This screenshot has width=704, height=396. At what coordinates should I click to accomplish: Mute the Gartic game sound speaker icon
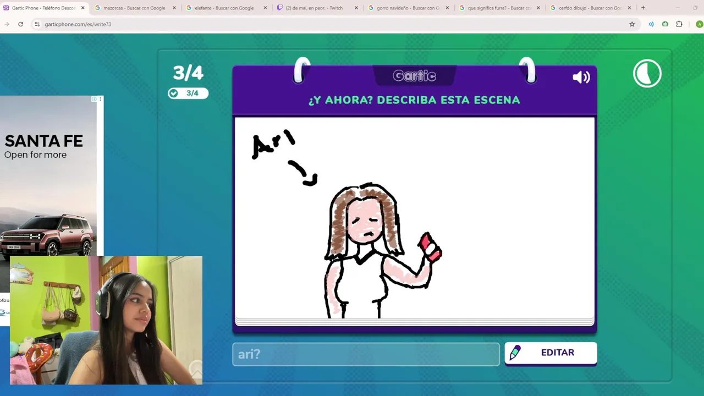coord(581,78)
